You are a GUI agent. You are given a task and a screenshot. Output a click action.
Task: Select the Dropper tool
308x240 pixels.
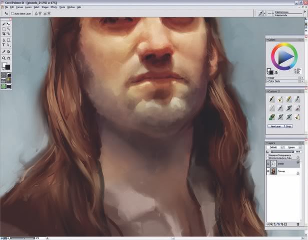click(x=4, y=52)
